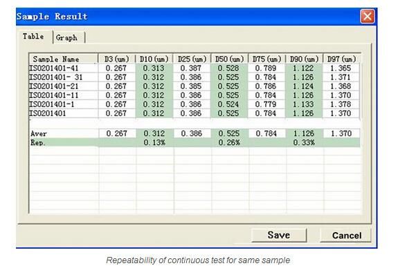Click the D75 (um) column header
The image size is (398, 268).
click(x=266, y=59)
